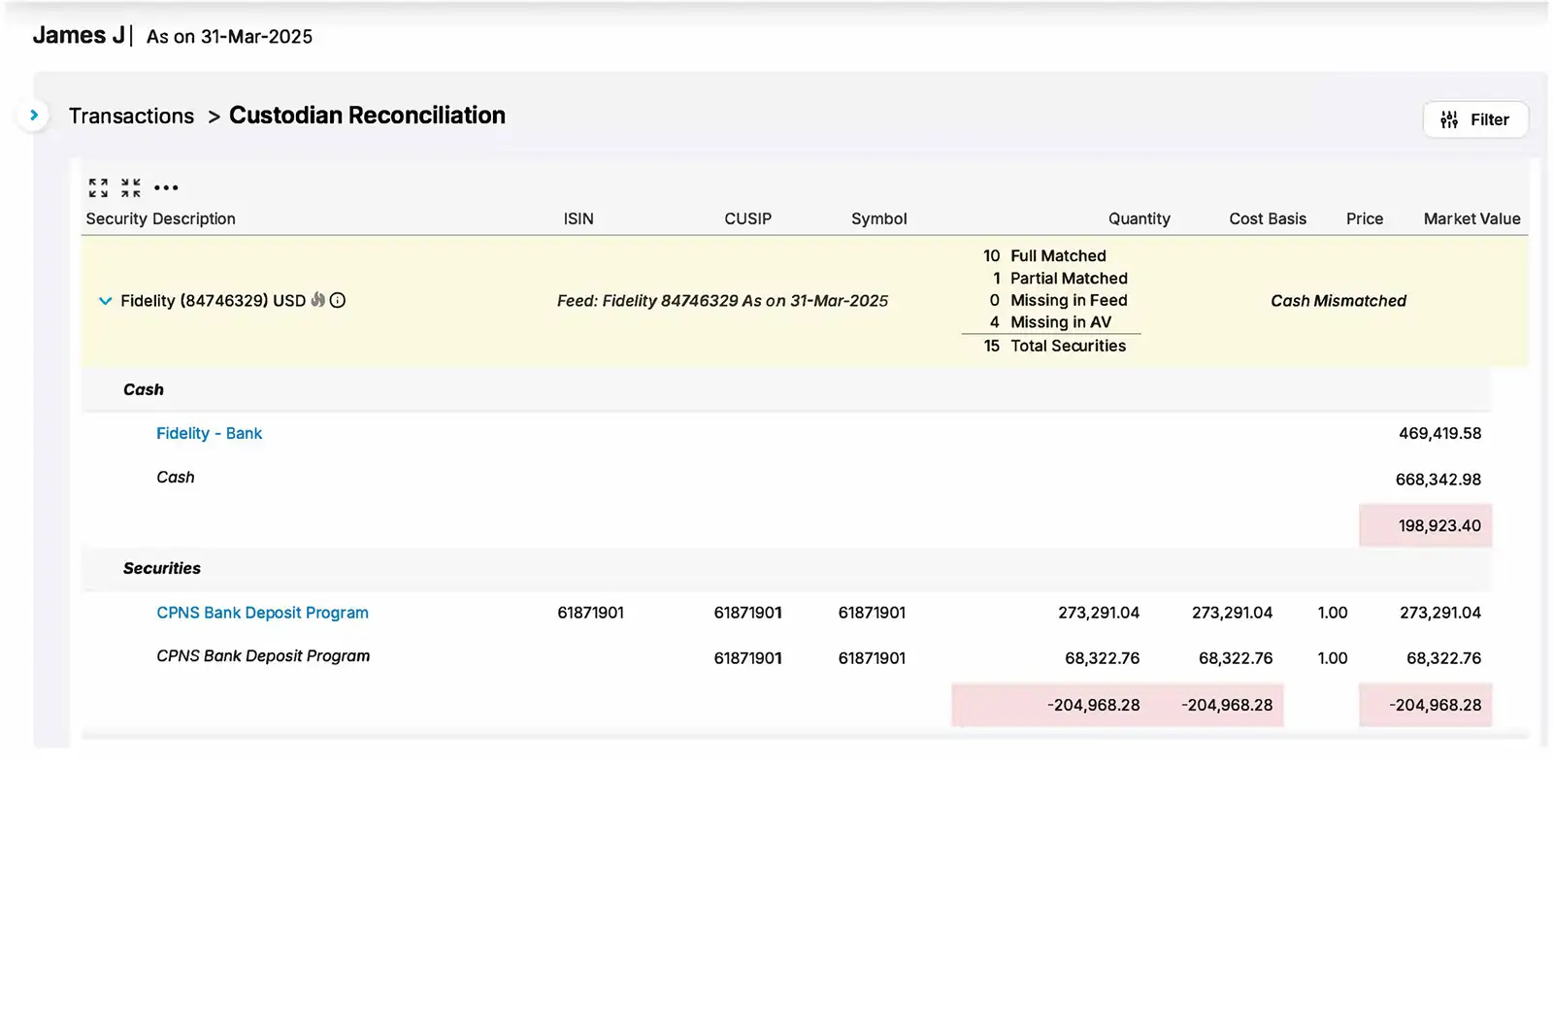Click the sync icon next to USD label
1553x1033 pixels.
[x=316, y=301]
